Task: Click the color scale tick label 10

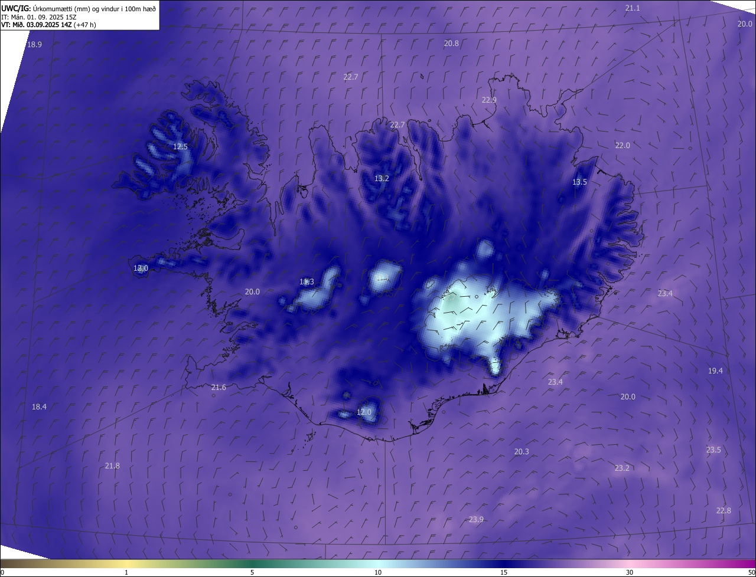Action: [x=378, y=573]
